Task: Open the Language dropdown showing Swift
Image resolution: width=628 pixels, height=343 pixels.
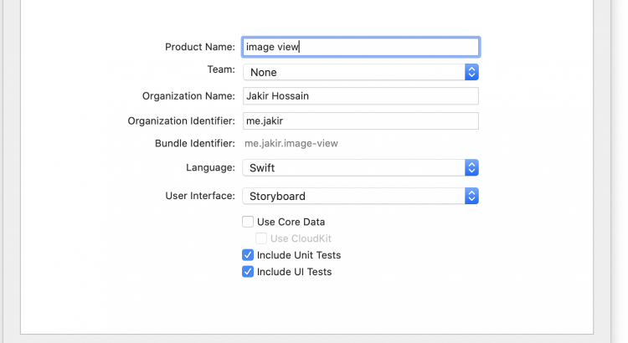Action: click(353, 167)
